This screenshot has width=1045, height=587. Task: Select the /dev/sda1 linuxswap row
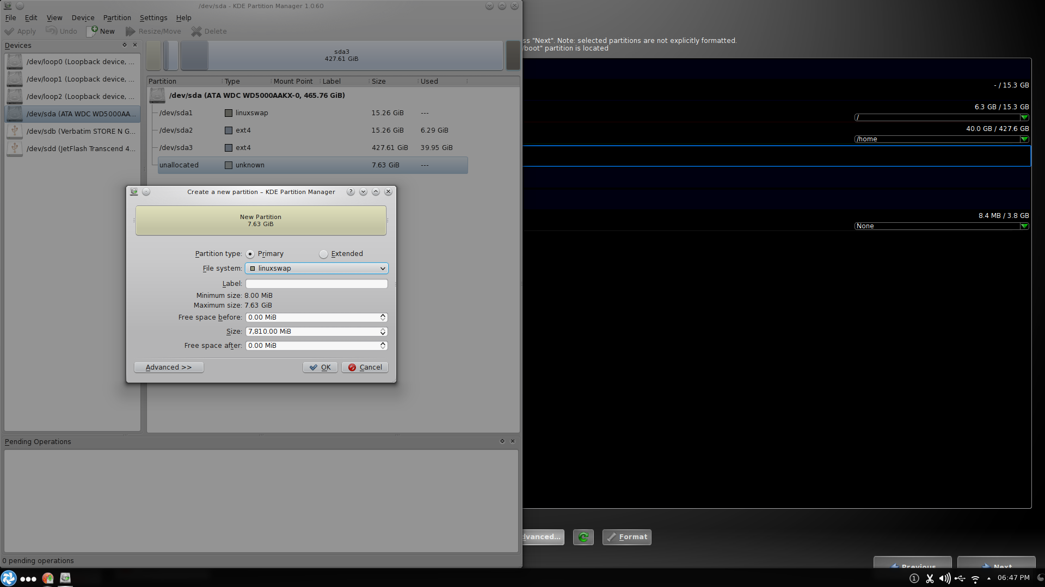coord(313,113)
